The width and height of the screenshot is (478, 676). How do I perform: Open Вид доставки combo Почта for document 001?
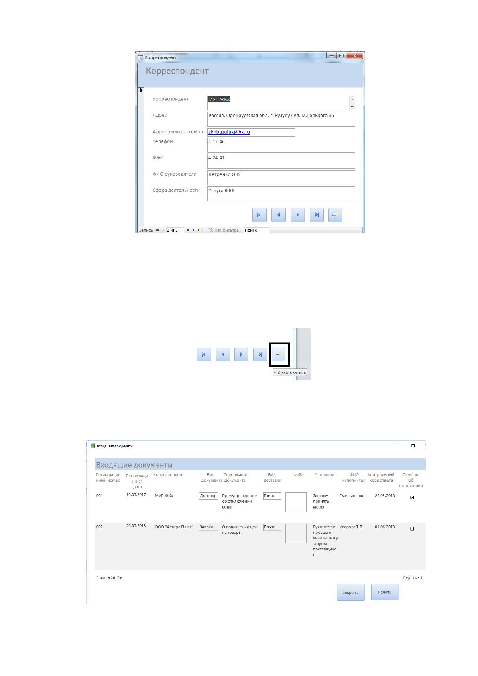click(x=272, y=496)
